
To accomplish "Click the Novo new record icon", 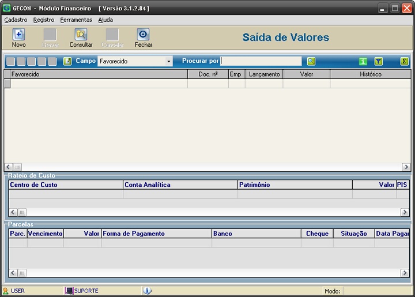I will tap(18, 35).
